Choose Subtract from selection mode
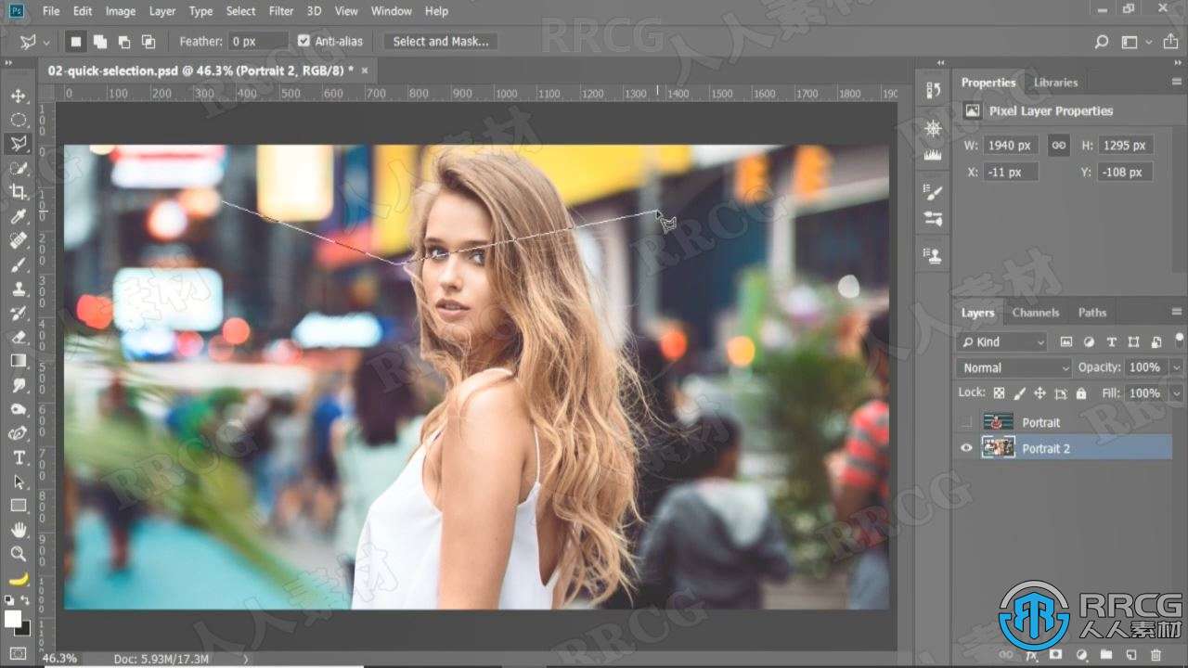Screen dimensions: 1188x668 point(123,42)
